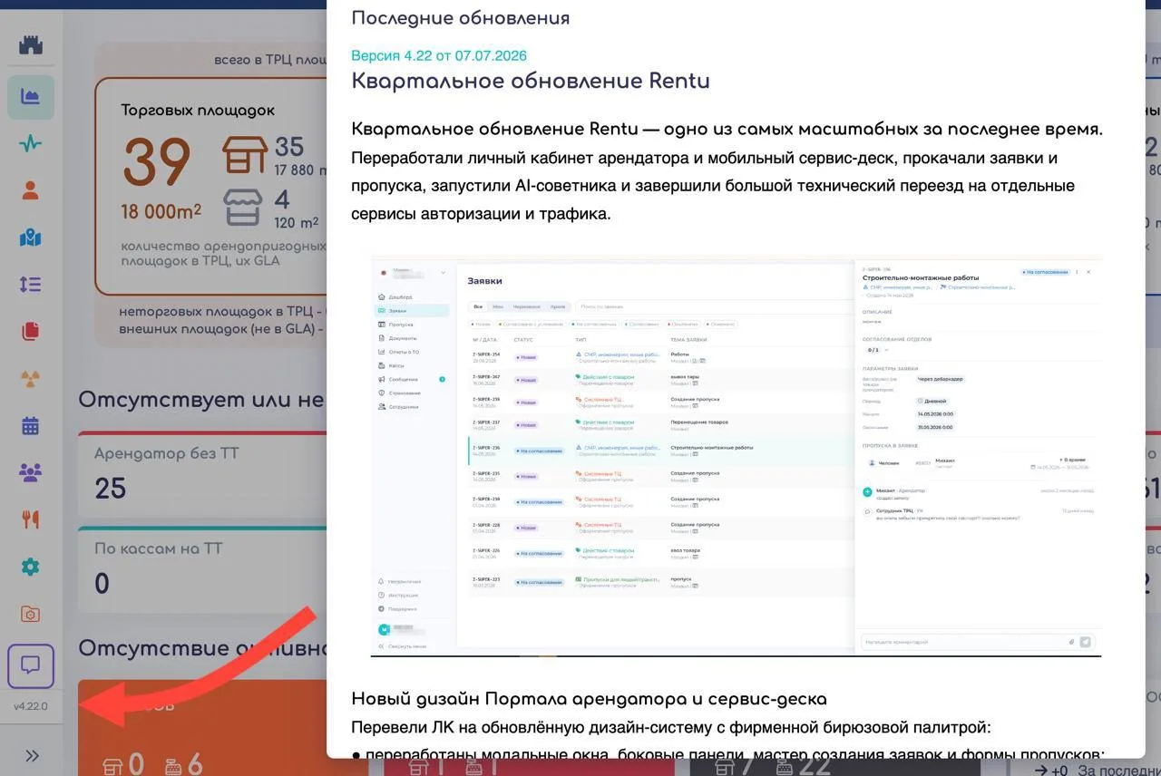Image resolution: width=1161 pixels, height=776 pixels.
Task: Click 'Версия 4.22 от 07.07.2026' text
Action: [439, 55]
